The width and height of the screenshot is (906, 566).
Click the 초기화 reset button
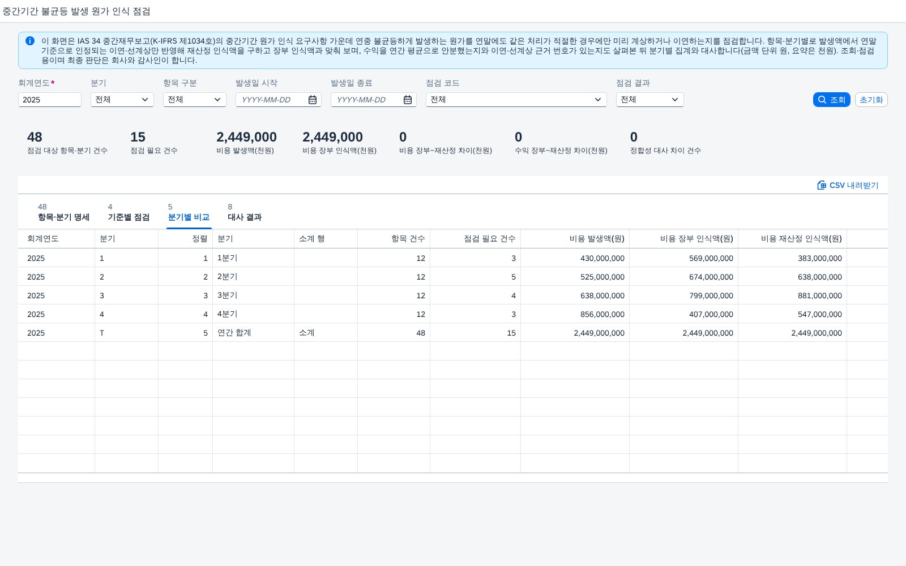coord(871,100)
